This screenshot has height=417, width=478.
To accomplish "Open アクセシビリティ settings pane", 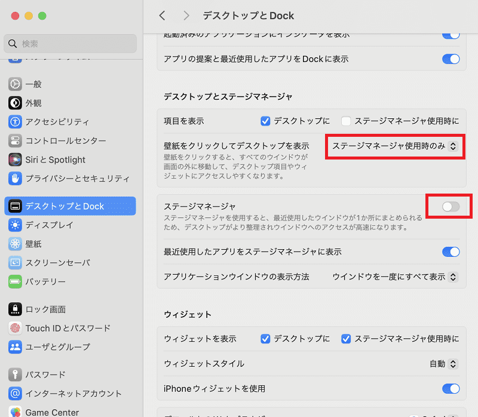I will pos(70,122).
